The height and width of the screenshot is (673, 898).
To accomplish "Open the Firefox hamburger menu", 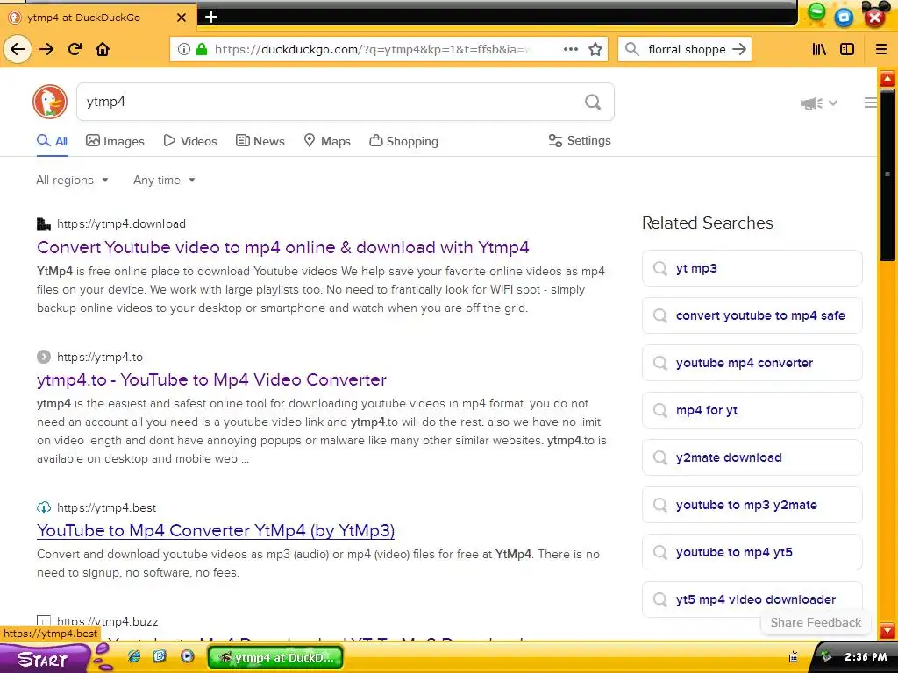I will pyautogui.click(x=881, y=49).
